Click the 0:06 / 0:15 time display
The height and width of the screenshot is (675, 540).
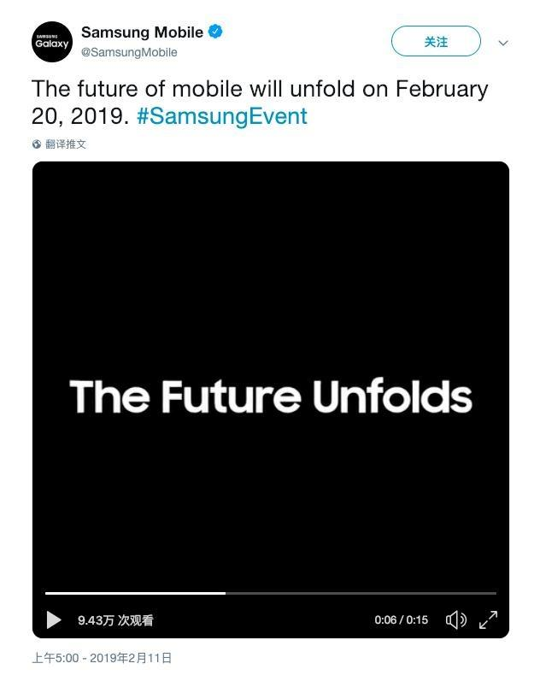(402, 620)
